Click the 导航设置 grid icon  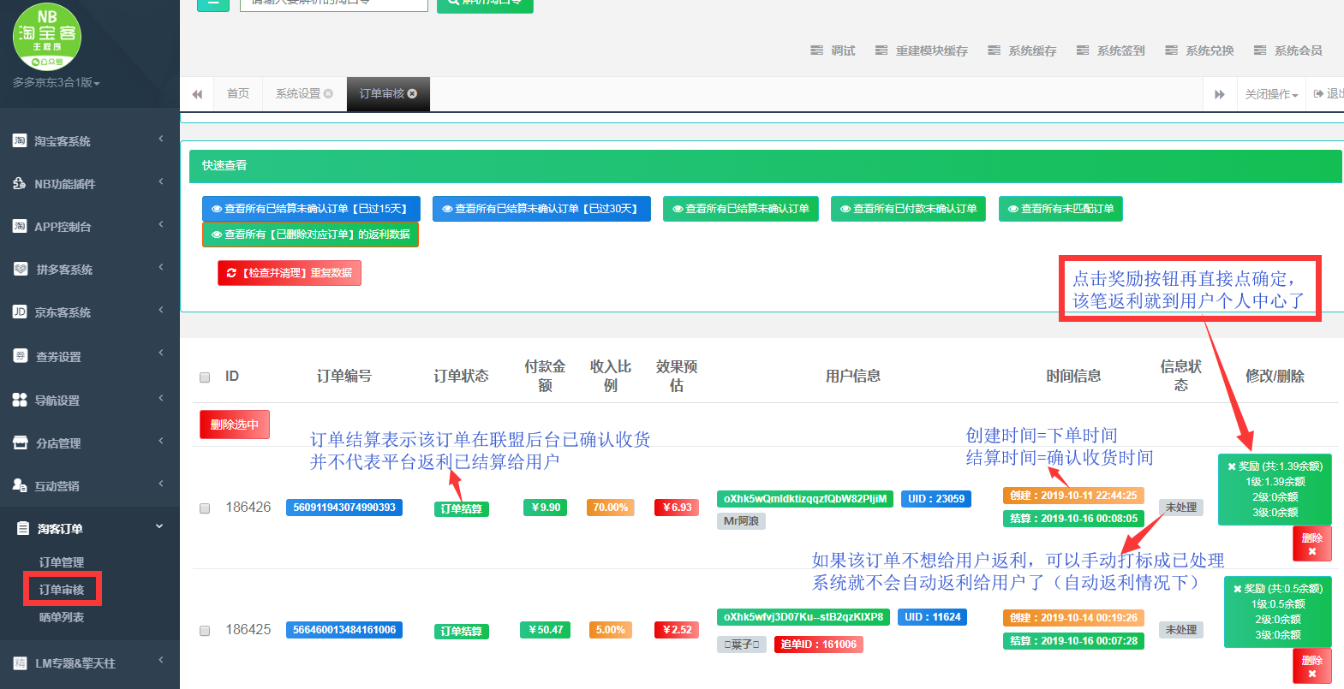[20, 399]
